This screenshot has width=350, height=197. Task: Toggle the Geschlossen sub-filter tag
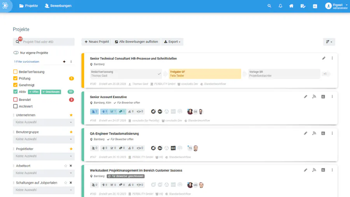tap(51, 92)
